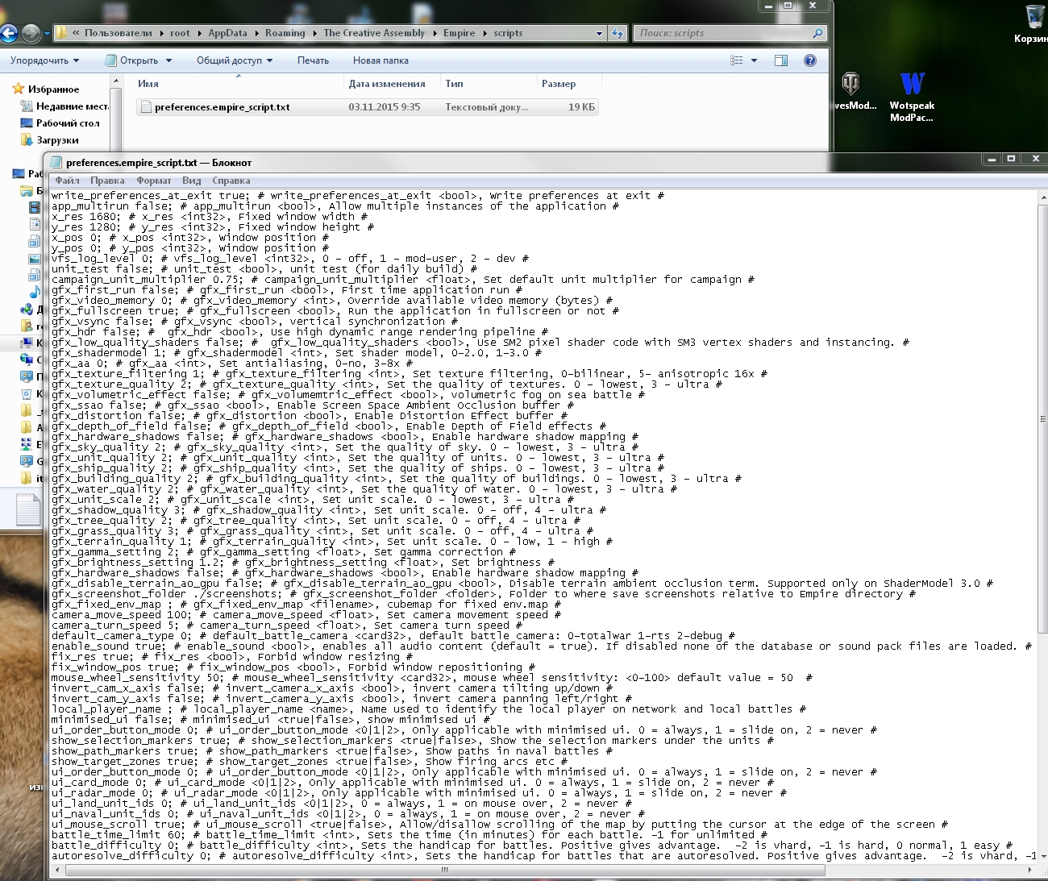The height and width of the screenshot is (881, 1048).
Task: Click the change view icon in Explorer
Action: click(x=737, y=60)
